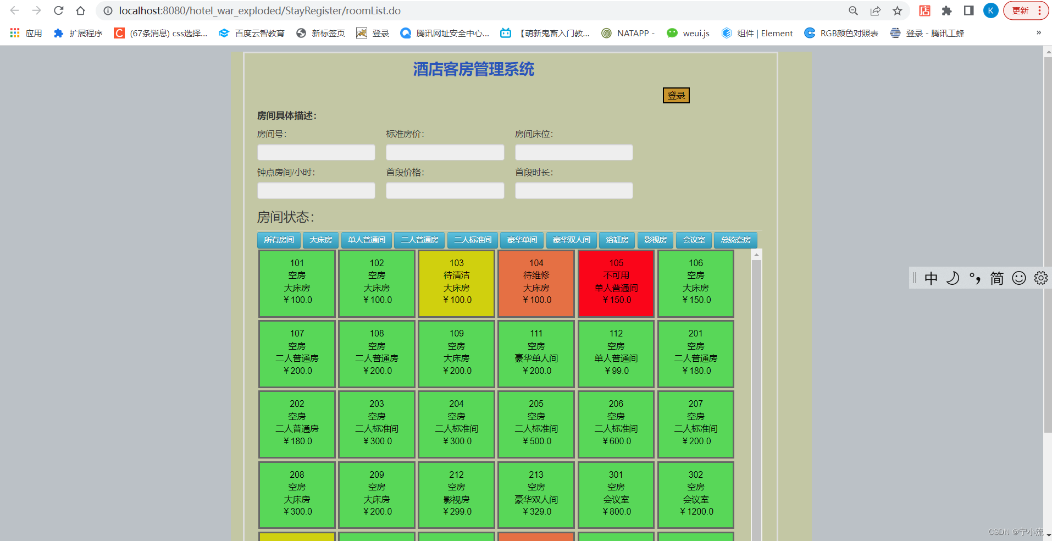
Task: Open the profile avatar K
Action: (x=991, y=10)
